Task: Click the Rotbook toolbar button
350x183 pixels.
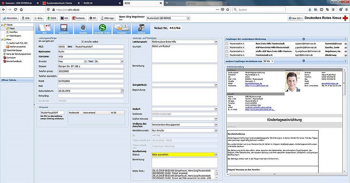Action: 79,17
